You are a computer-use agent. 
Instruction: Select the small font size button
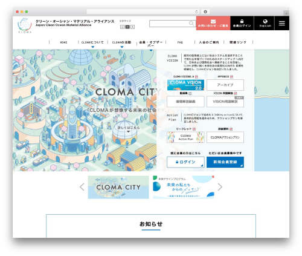tap(122, 27)
